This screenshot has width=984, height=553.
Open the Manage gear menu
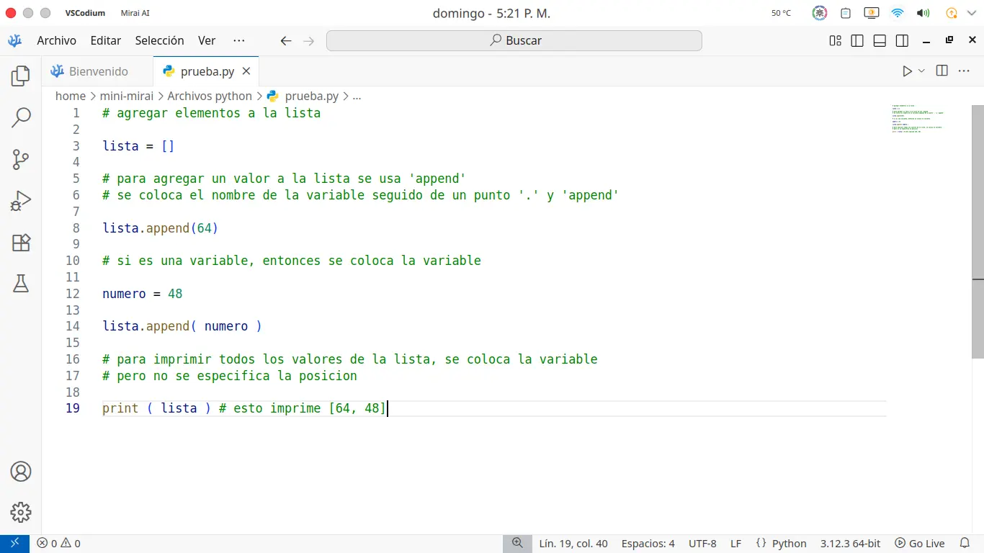click(x=21, y=513)
